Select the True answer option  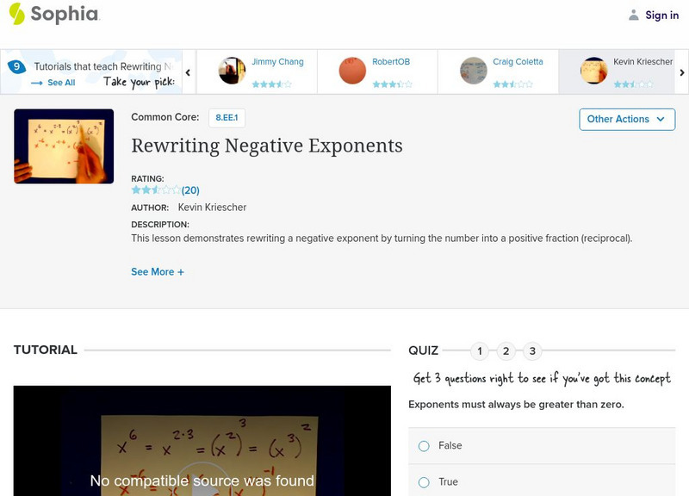point(423,481)
